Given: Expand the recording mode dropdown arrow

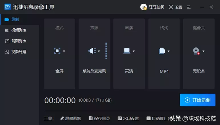Looking at the screenshot, I should click(64, 51).
